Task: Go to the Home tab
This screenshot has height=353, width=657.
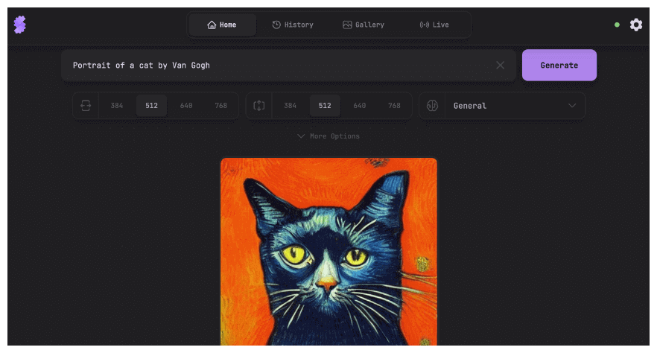Action: coord(222,25)
